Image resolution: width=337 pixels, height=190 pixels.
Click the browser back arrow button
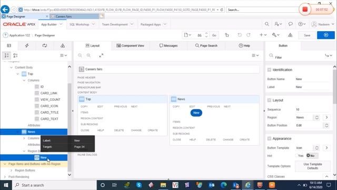[x=5, y=9]
